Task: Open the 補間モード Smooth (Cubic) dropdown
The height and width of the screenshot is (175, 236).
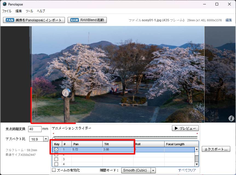Action: point(138,170)
